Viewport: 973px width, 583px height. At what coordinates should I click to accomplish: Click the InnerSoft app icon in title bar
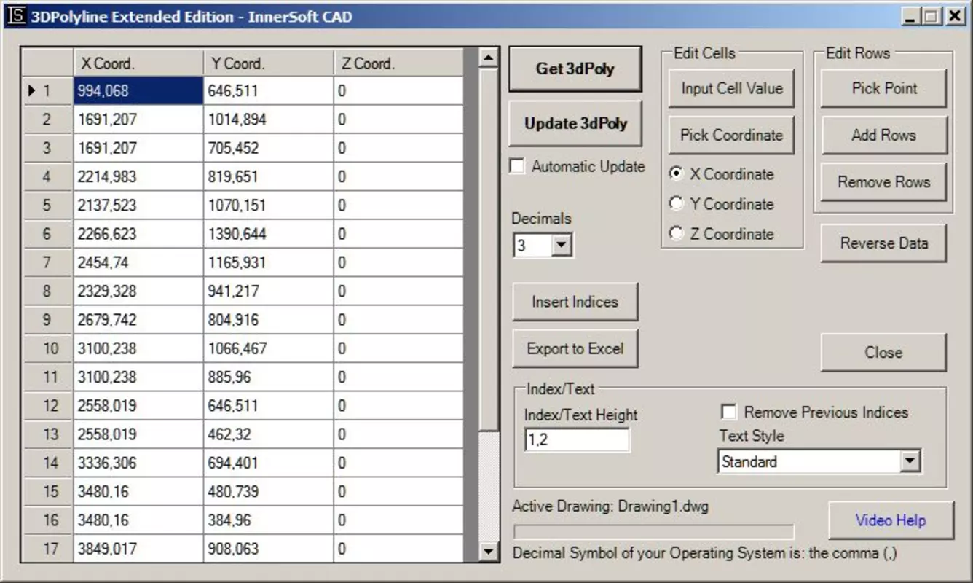(17, 15)
